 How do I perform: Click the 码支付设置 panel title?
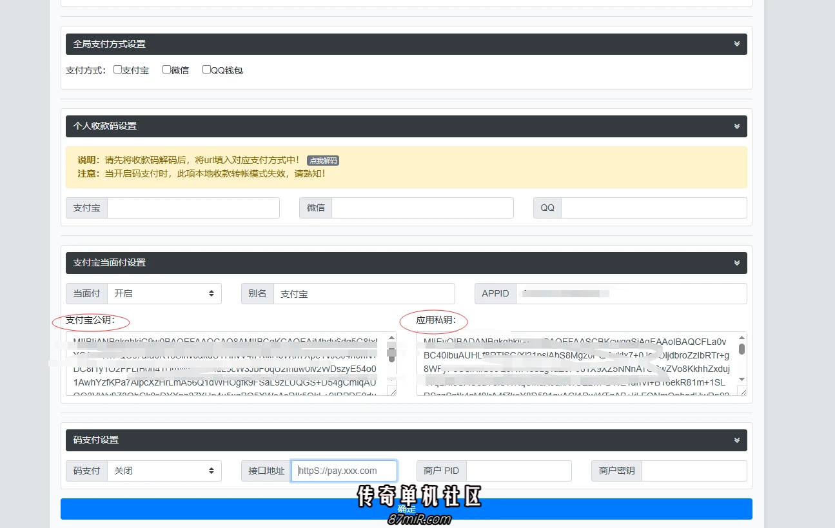coord(96,440)
